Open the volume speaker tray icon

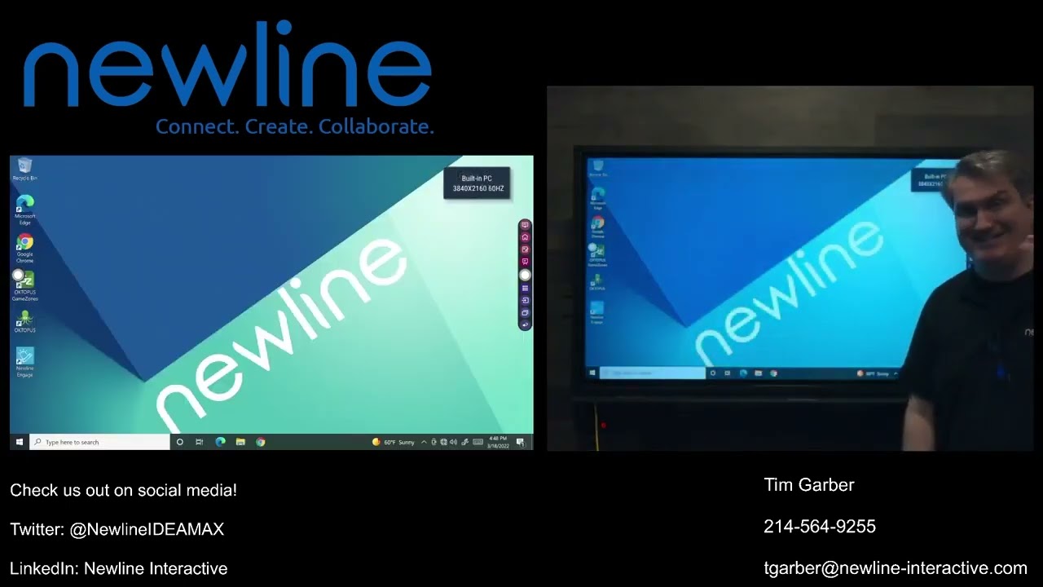pyautogui.click(x=453, y=442)
